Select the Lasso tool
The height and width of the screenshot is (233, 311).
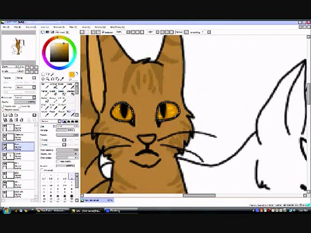[48, 74]
